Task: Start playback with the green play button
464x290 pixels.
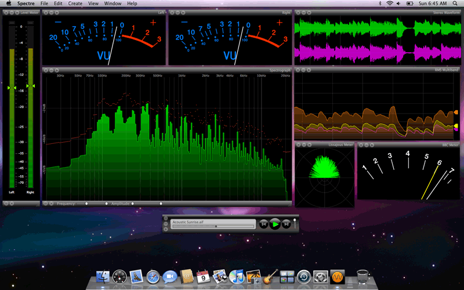Action: pos(275,224)
